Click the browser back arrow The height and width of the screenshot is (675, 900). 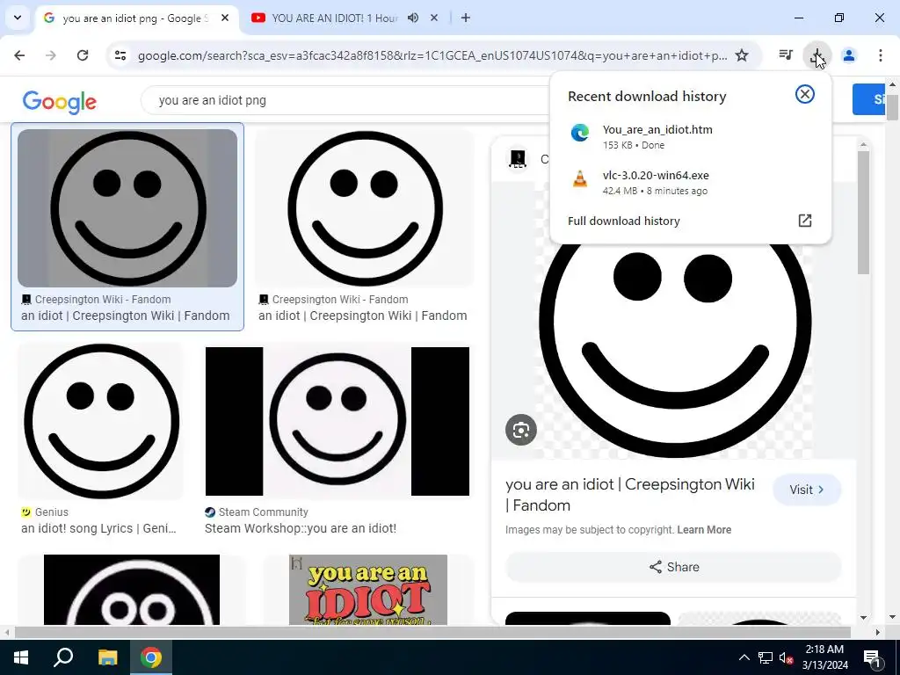(x=19, y=55)
